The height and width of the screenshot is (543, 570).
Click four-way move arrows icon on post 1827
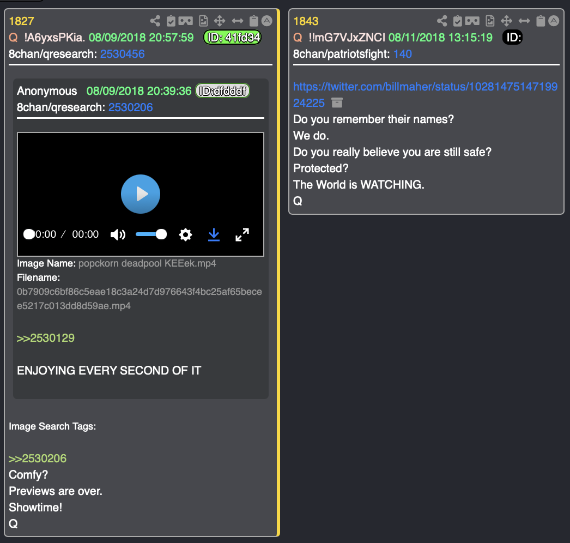click(220, 21)
